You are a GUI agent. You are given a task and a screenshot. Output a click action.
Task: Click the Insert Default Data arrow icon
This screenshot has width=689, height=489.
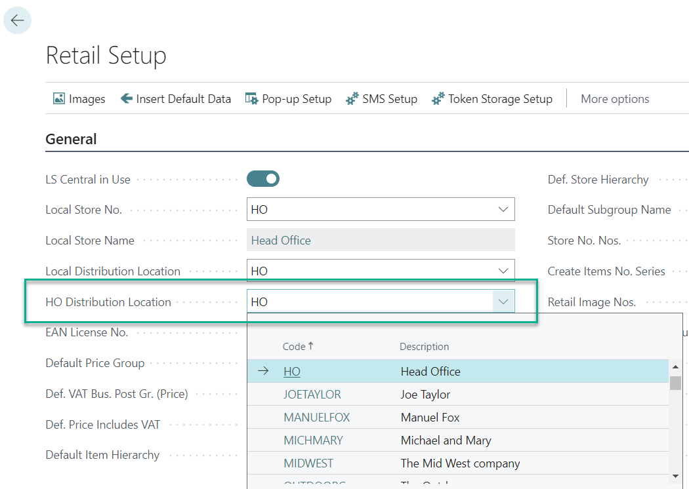[127, 99]
